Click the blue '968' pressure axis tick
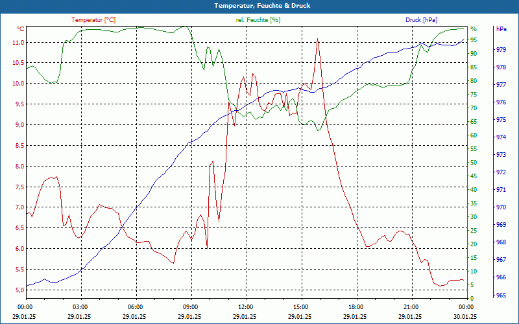 [501, 242]
